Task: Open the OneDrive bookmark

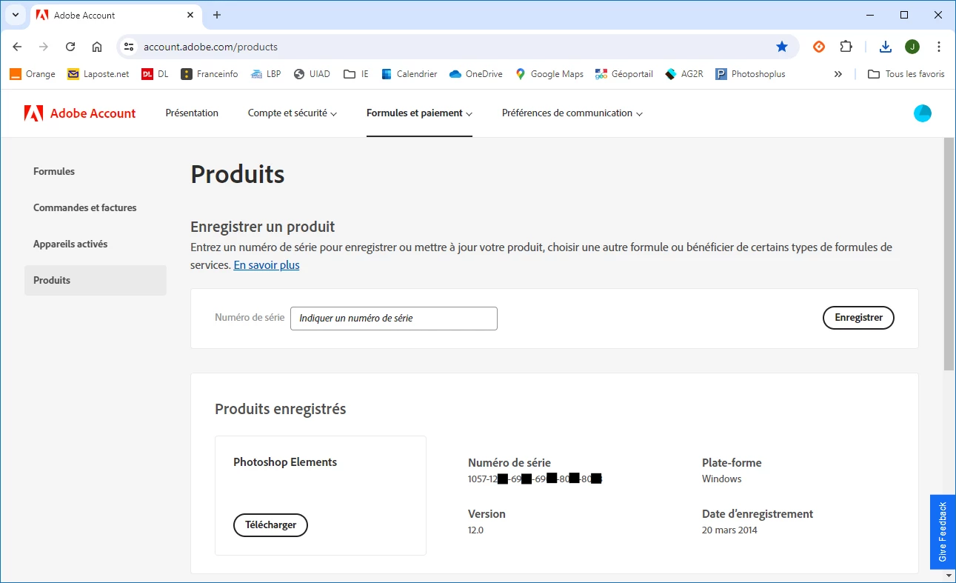Action: (x=476, y=74)
